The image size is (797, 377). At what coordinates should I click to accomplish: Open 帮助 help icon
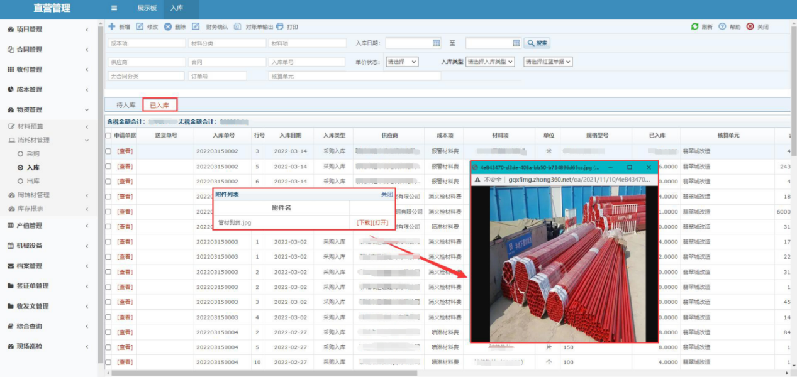[x=722, y=26]
